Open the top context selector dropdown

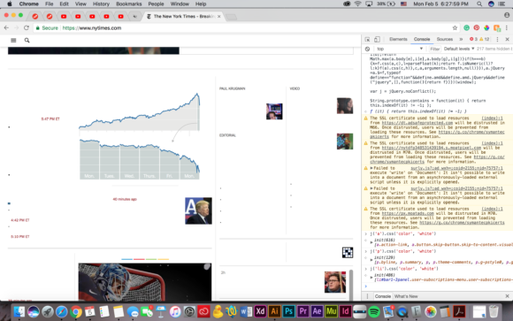pos(400,49)
